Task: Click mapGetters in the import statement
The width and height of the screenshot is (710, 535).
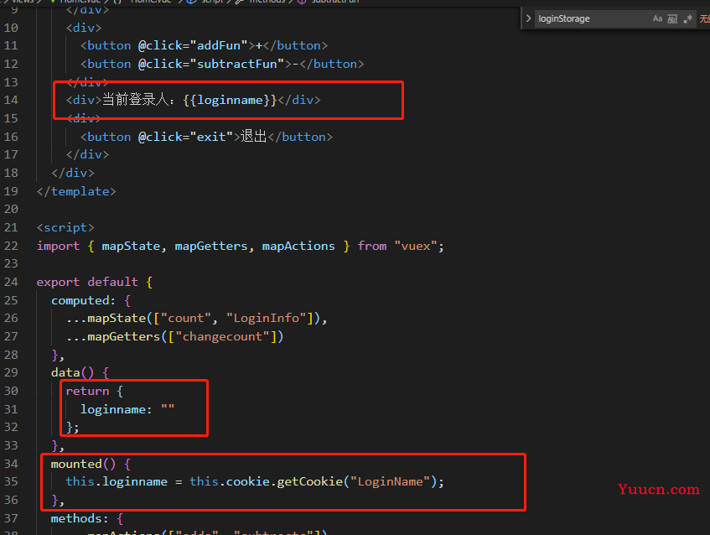Action: (x=211, y=246)
